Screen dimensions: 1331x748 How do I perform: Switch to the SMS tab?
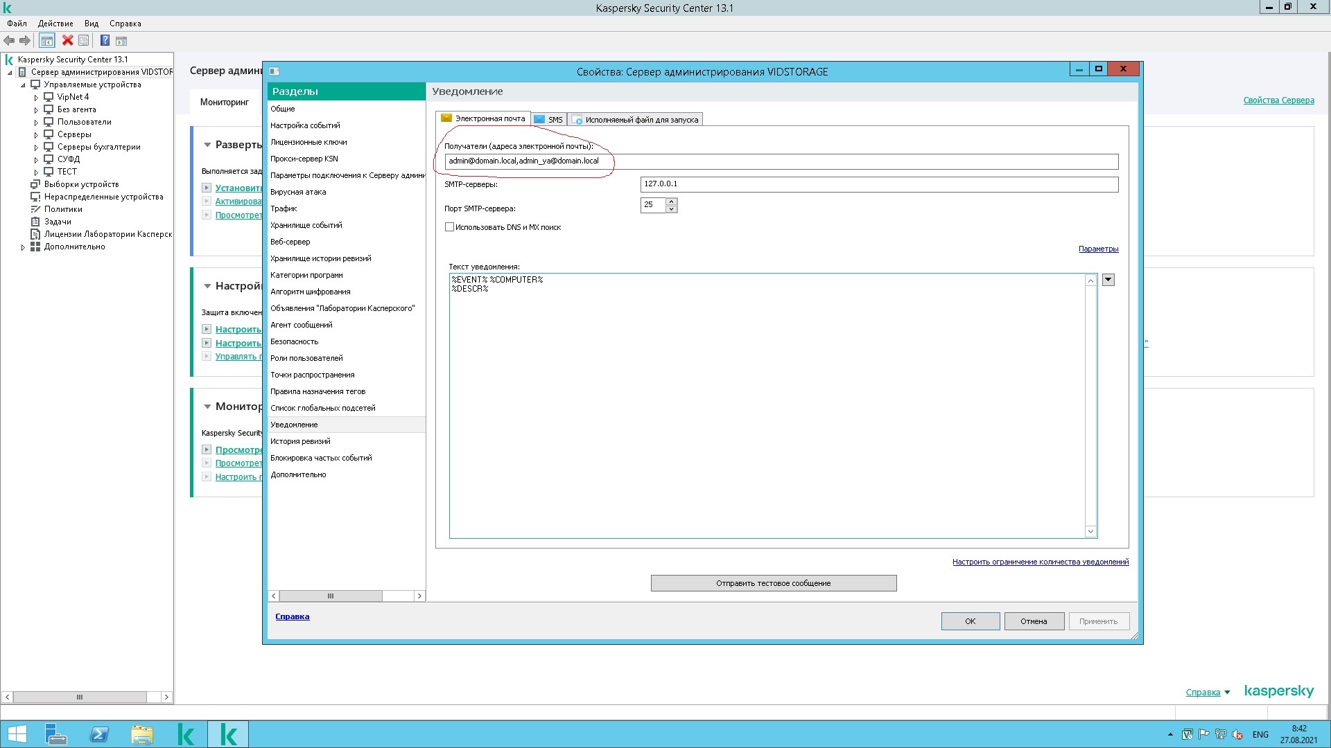tap(548, 120)
